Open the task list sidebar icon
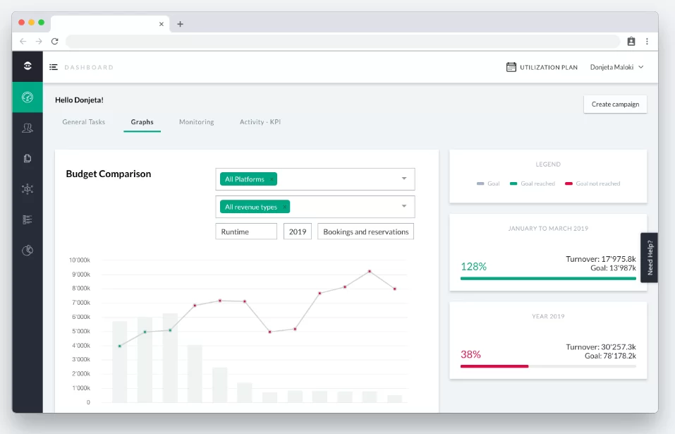 coord(28,219)
